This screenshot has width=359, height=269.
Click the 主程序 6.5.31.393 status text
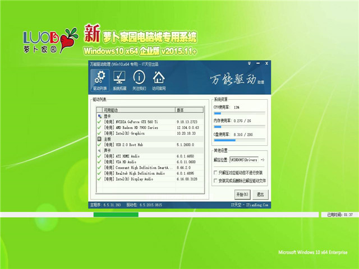[105, 205]
